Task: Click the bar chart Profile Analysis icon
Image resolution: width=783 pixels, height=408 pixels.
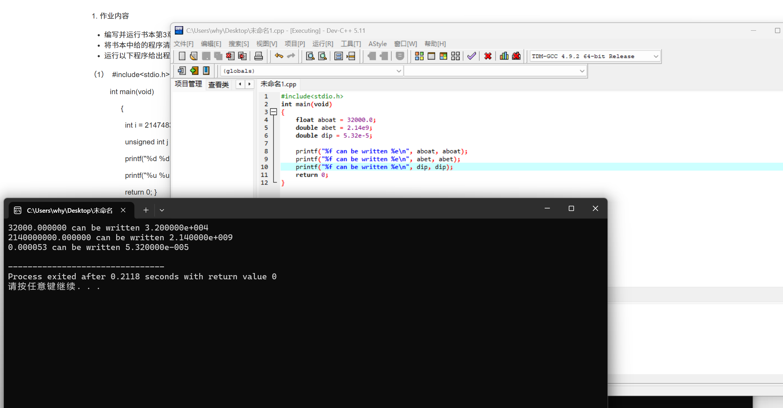Action: pos(504,56)
